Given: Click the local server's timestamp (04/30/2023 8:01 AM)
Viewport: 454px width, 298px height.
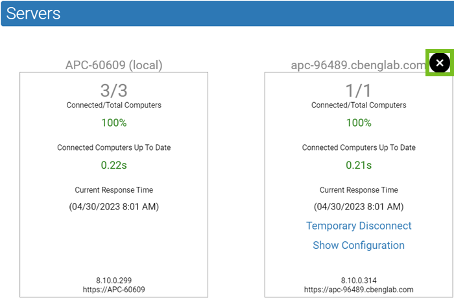Looking at the screenshot, I should [114, 207].
